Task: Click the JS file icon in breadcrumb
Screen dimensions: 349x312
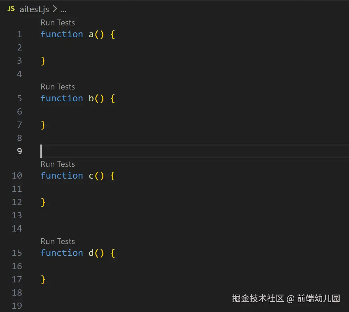Action: point(11,9)
